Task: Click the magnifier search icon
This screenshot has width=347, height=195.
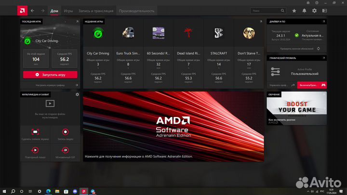Action: [282, 11]
